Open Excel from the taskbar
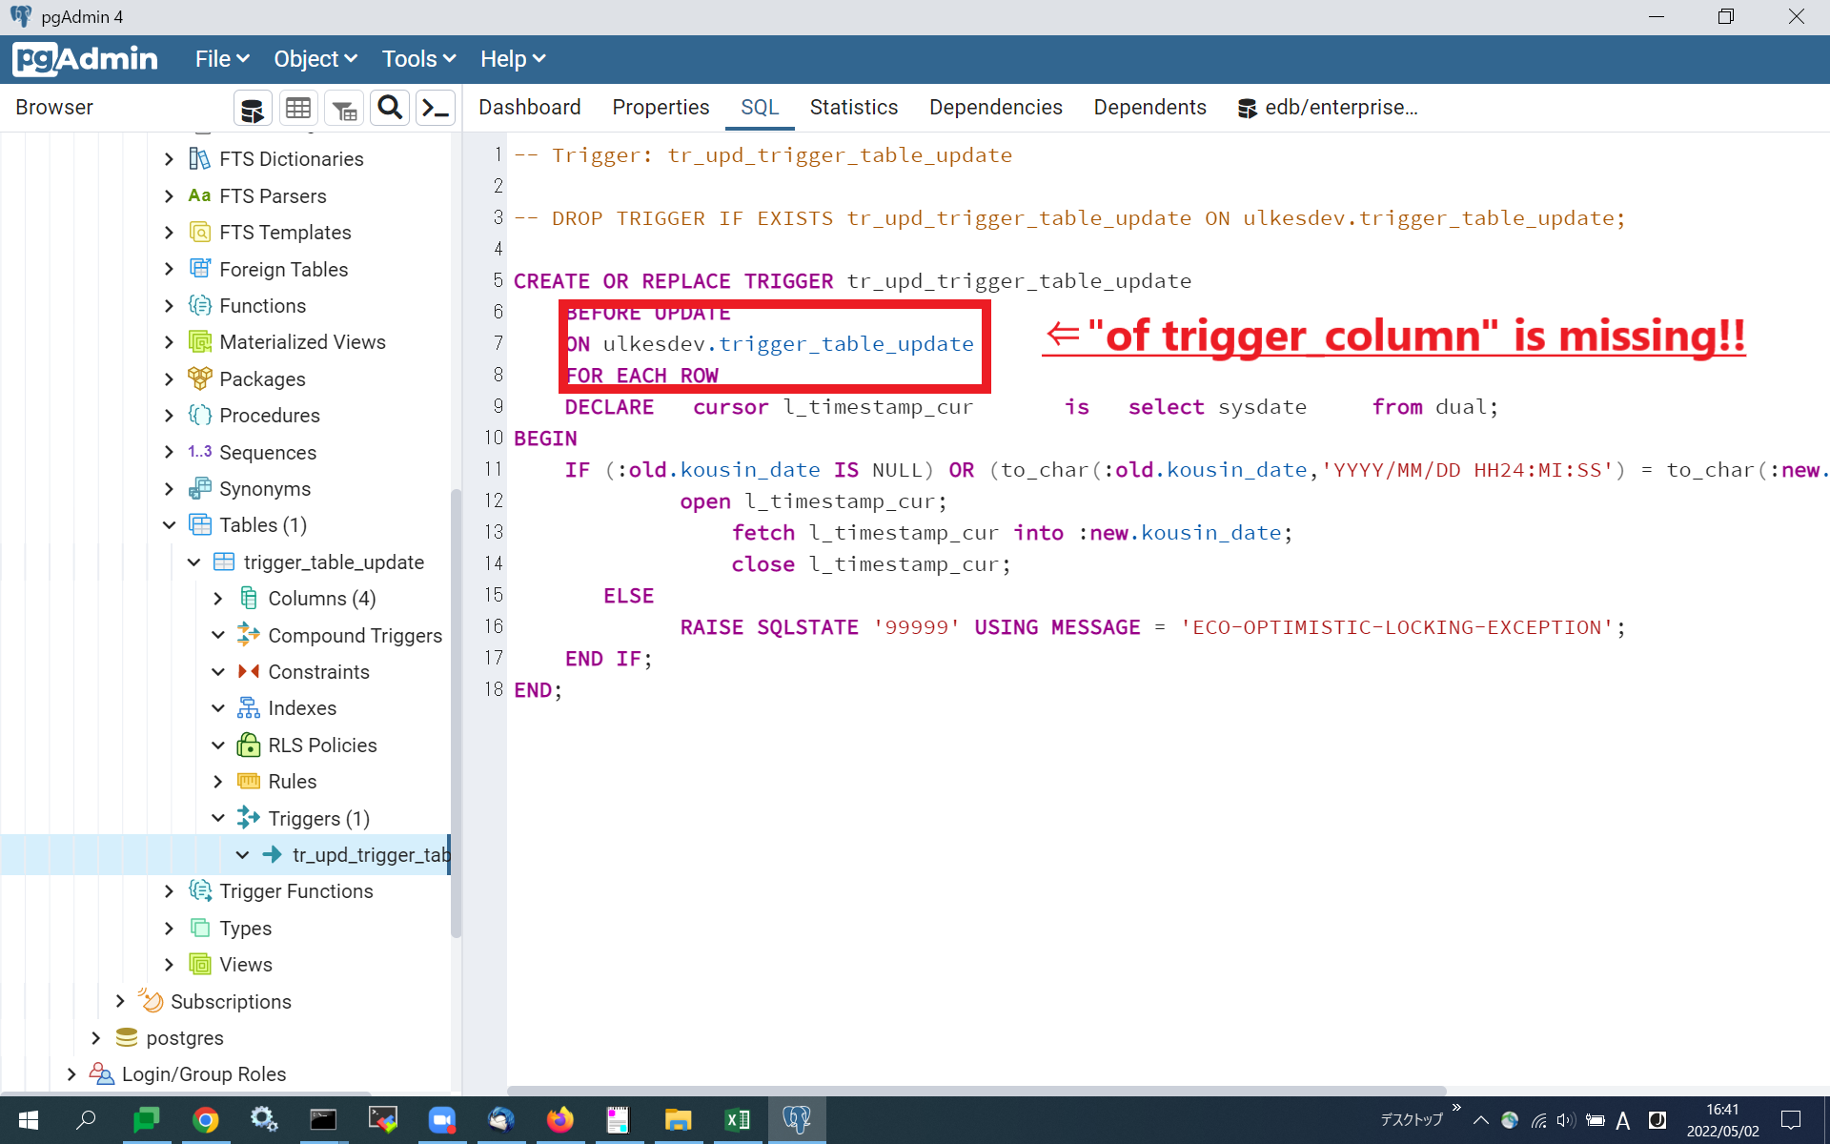 (737, 1119)
